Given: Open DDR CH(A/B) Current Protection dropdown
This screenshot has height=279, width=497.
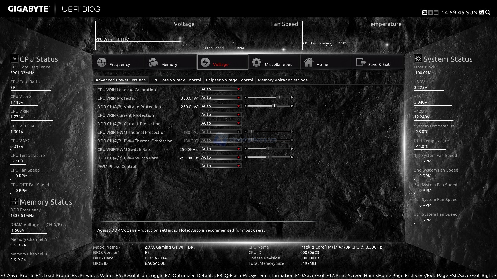Looking at the screenshot, I should (x=221, y=123).
